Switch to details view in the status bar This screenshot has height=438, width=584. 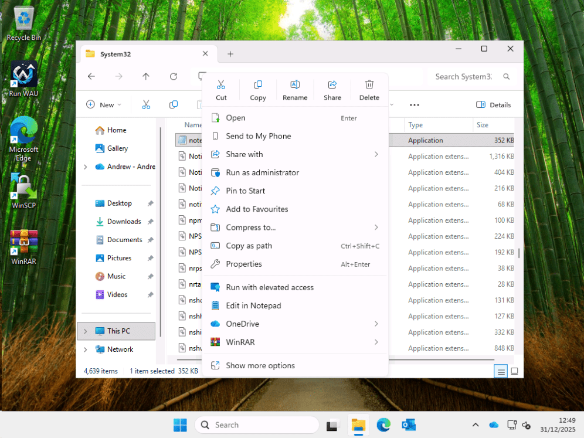(x=500, y=371)
